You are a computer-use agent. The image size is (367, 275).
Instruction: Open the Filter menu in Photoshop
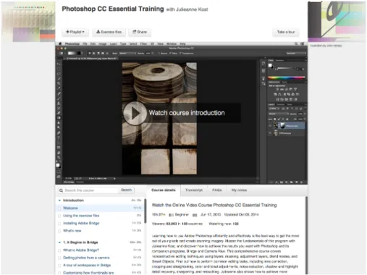(x=143, y=43)
